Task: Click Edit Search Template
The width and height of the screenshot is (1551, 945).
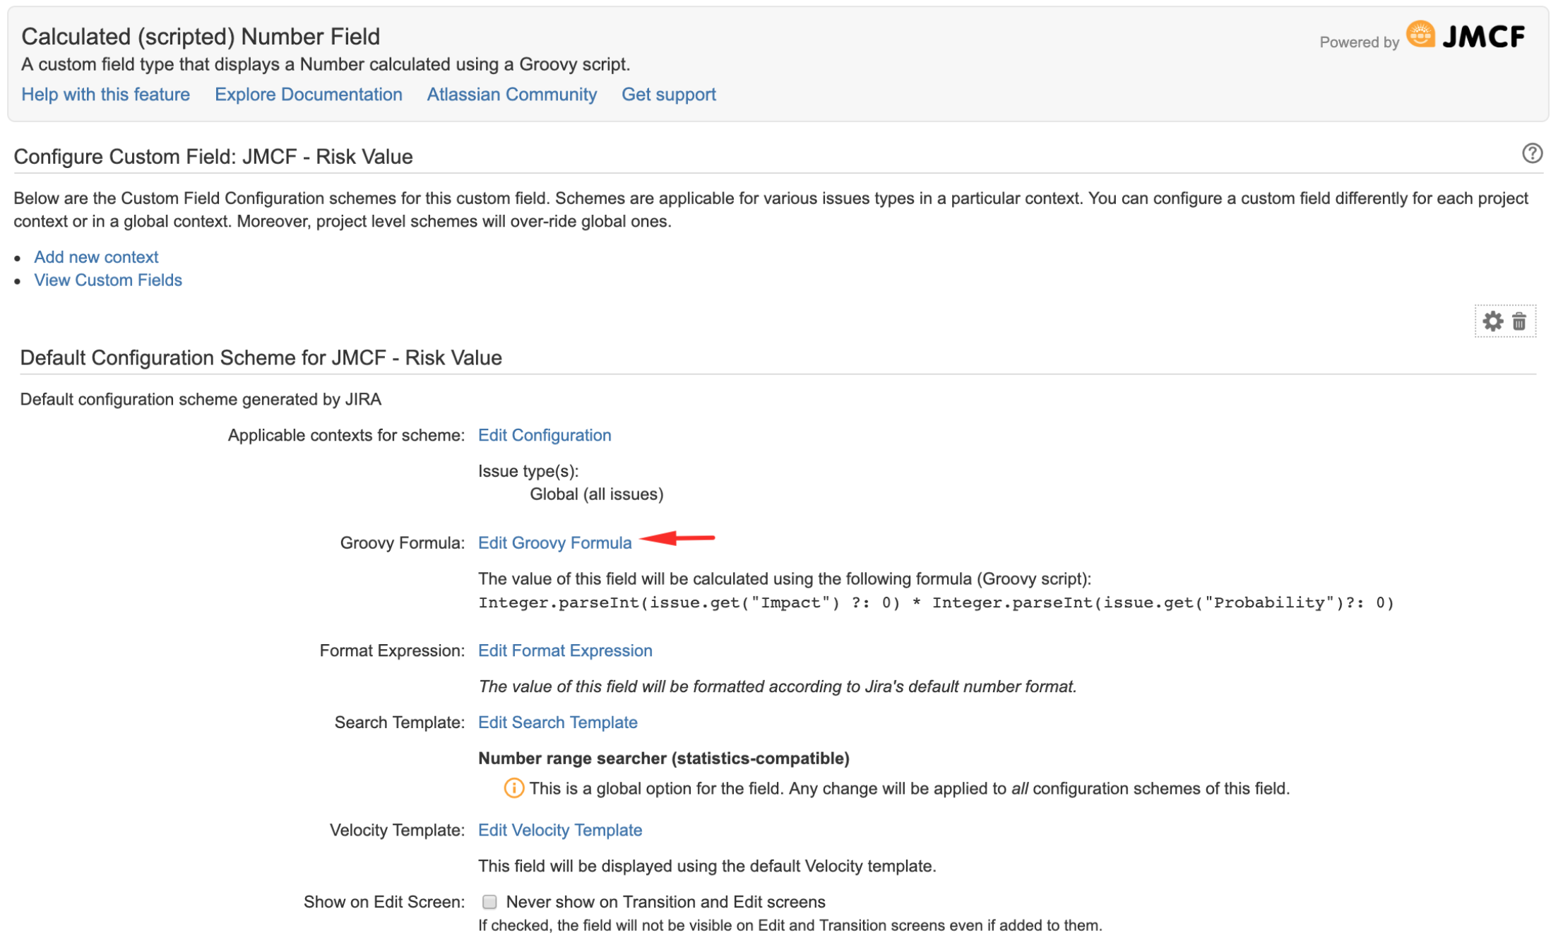Action: tap(557, 723)
